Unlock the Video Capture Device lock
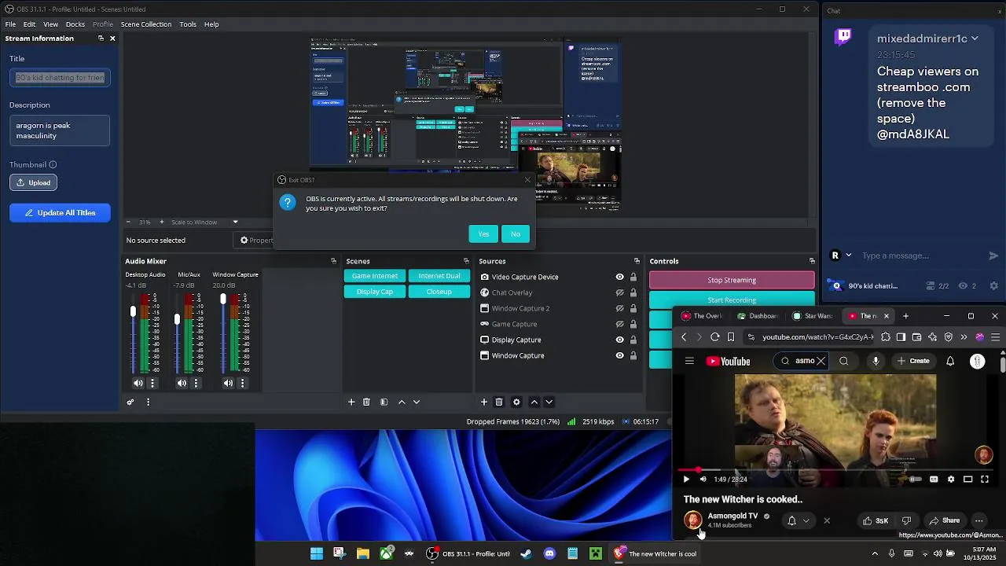Screen dimensions: 1006x566 coord(633,277)
